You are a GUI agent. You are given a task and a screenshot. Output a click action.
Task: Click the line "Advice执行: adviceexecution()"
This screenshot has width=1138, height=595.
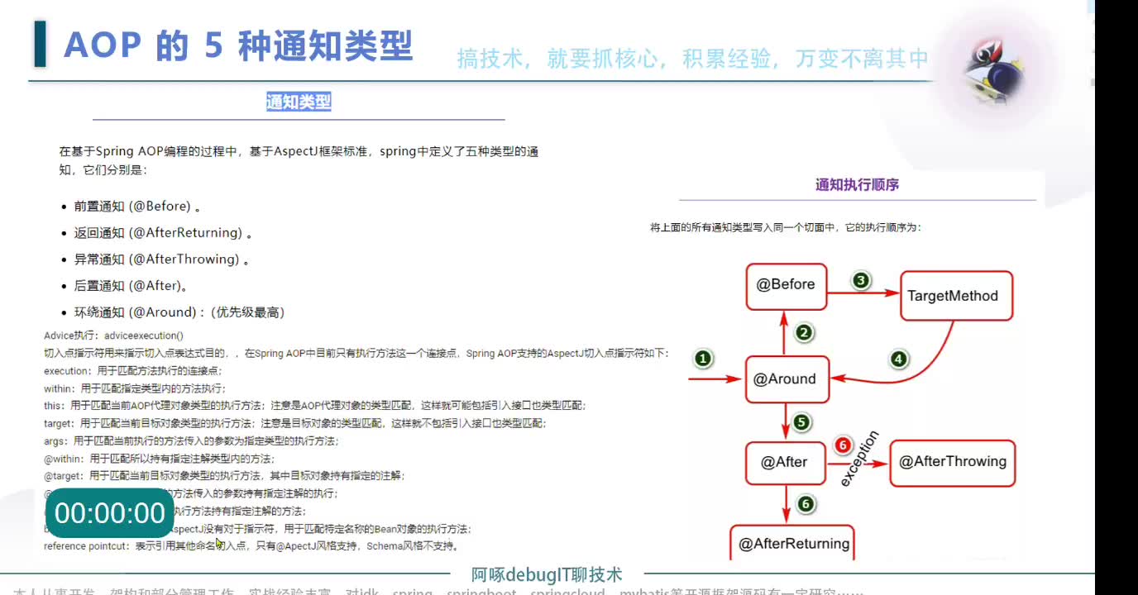point(113,336)
